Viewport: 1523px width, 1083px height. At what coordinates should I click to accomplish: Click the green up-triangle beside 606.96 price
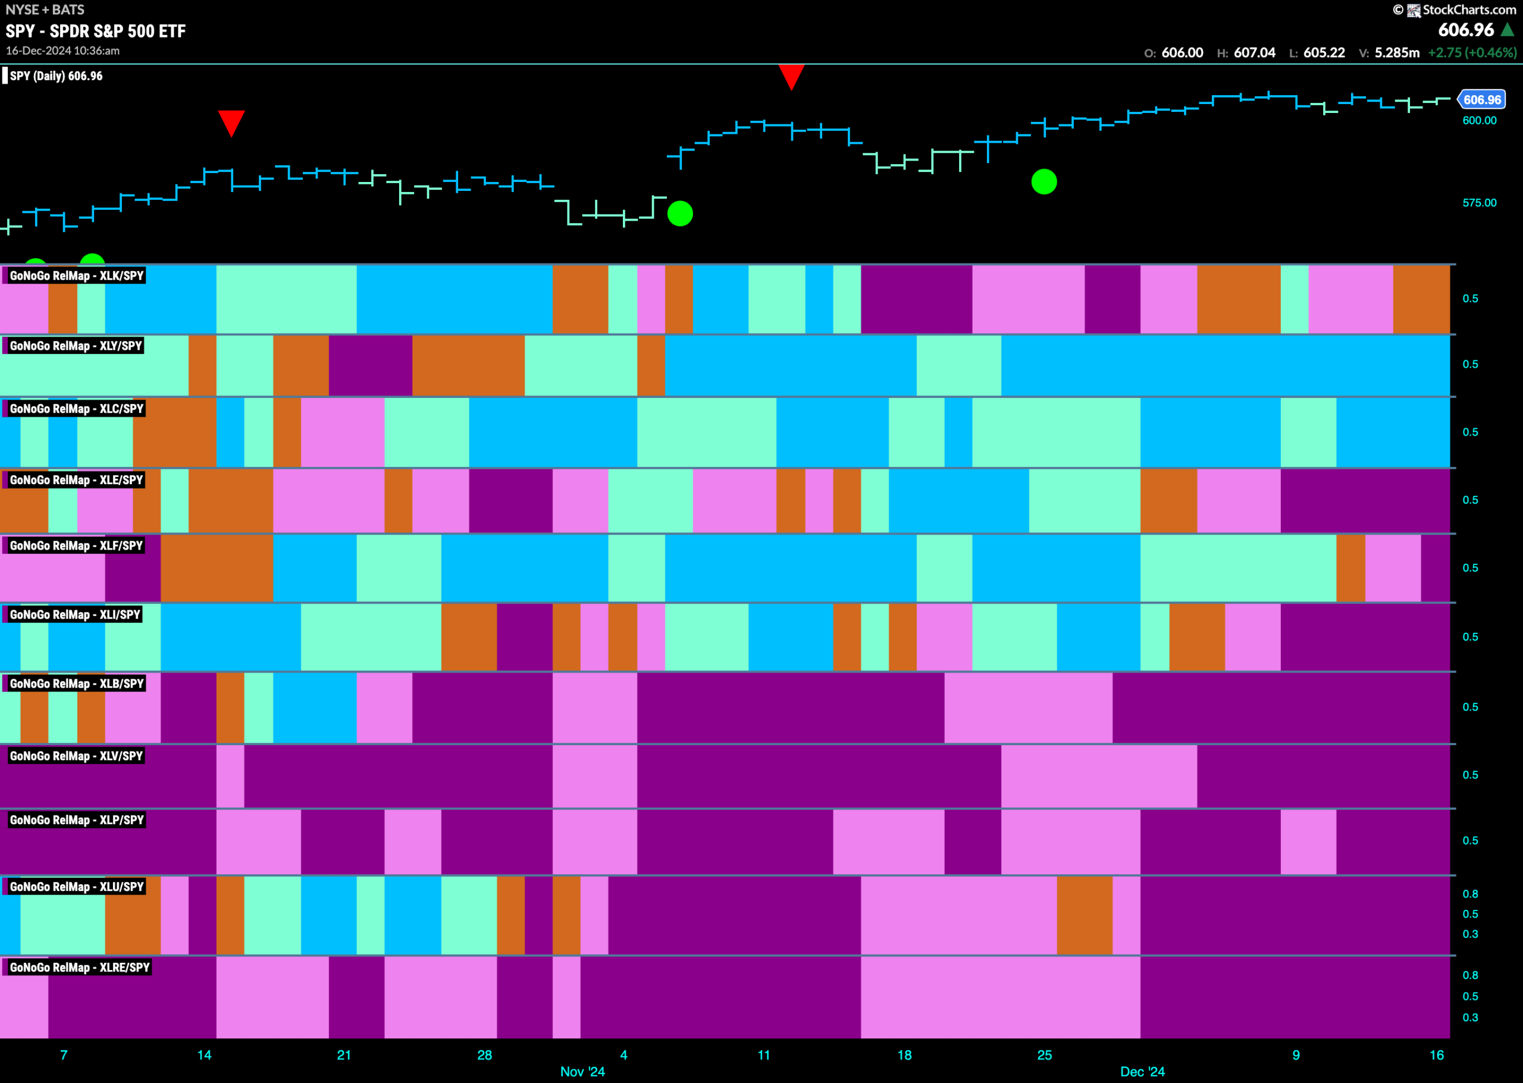1507,29
